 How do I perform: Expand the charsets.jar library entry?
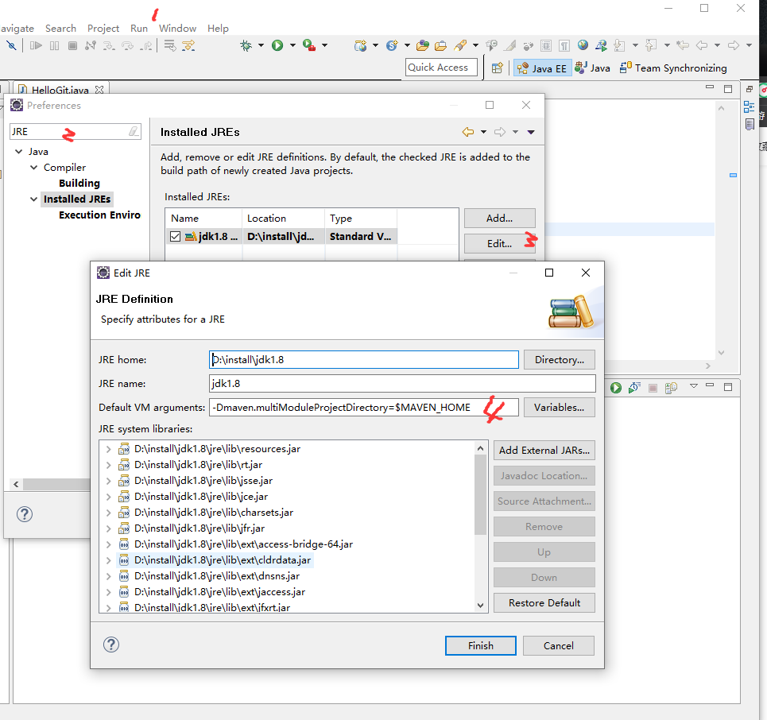pos(108,513)
